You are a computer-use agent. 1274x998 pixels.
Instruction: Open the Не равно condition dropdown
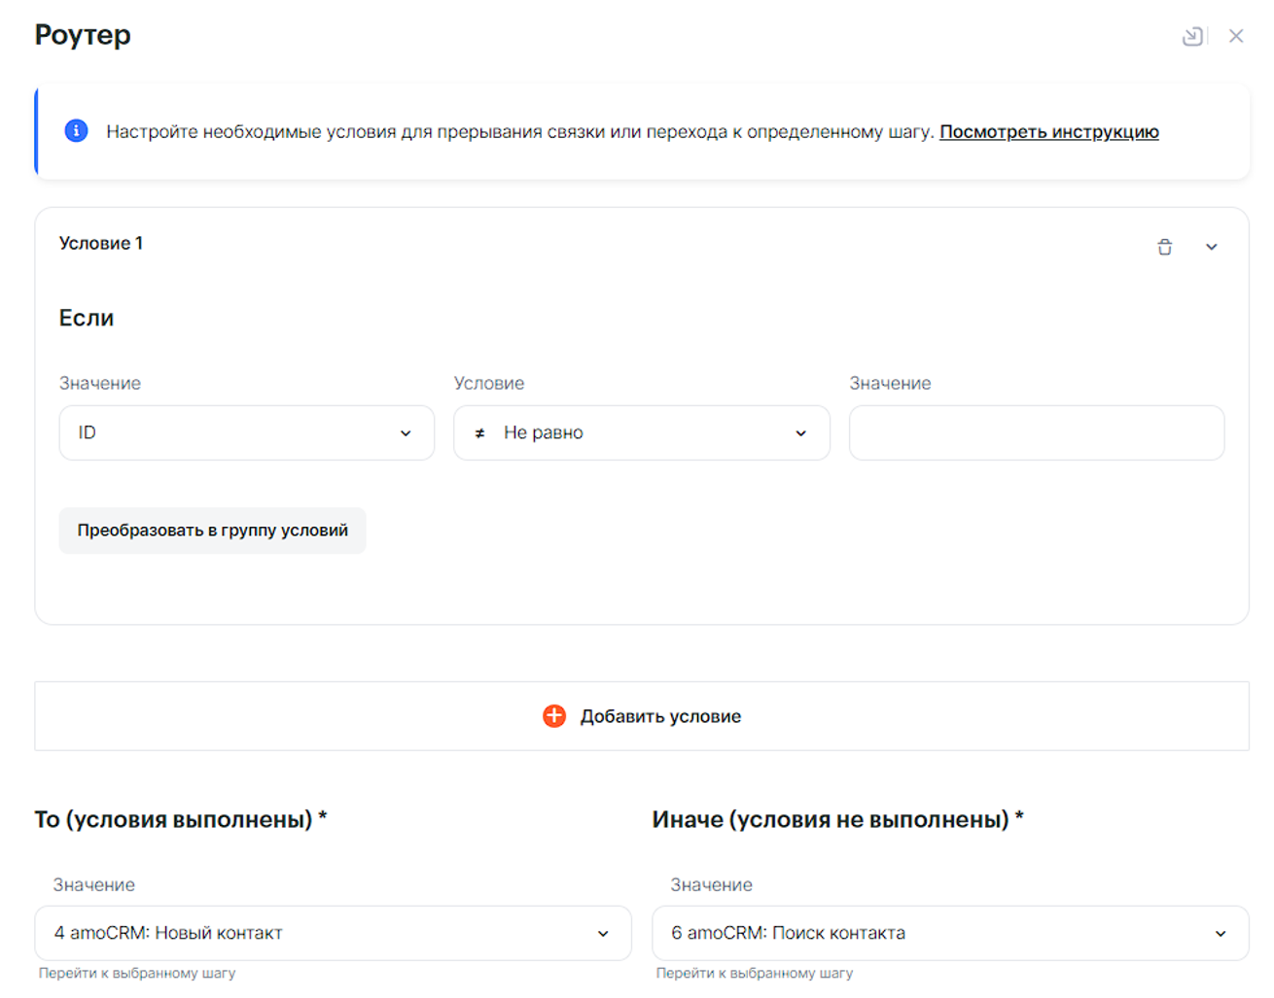click(642, 433)
